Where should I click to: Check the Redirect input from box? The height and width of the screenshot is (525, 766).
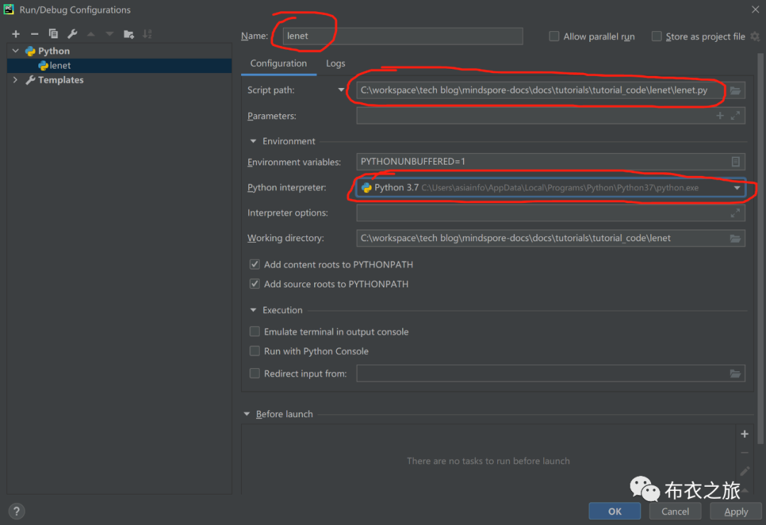[x=255, y=373]
